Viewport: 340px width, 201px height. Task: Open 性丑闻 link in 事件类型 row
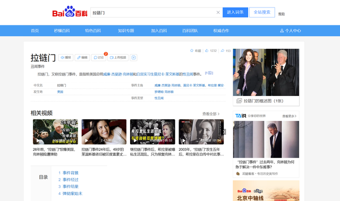point(159,98)
